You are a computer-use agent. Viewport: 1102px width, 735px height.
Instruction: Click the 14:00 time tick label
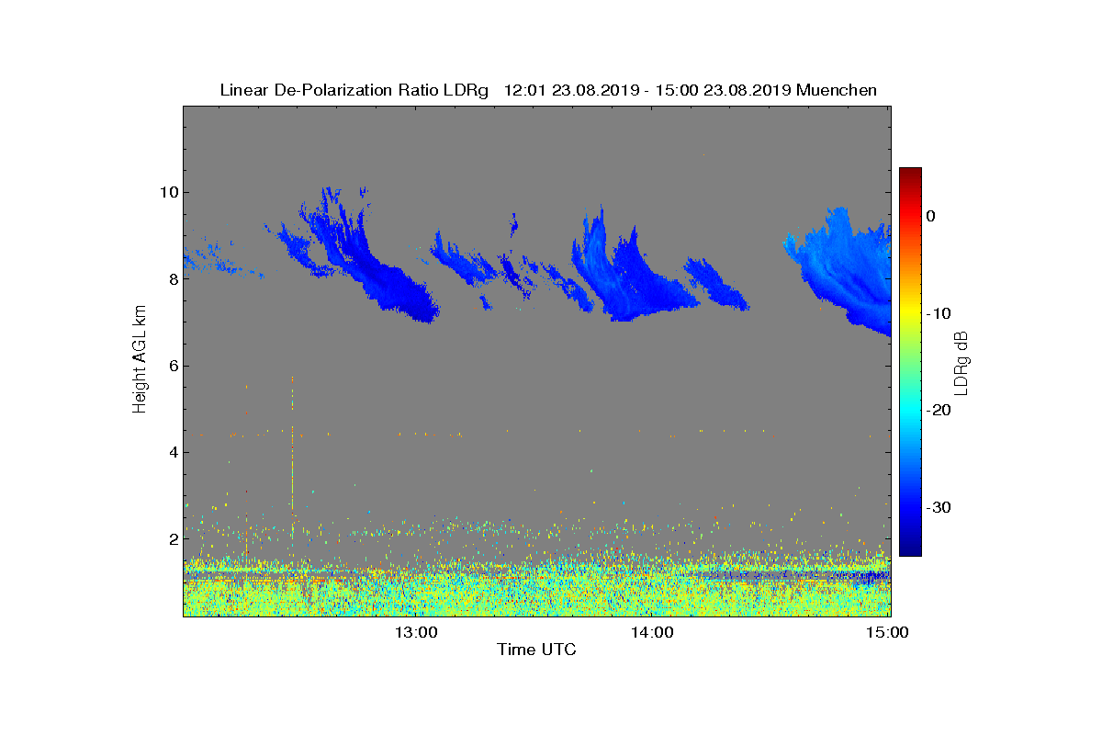(x=652, y=632)
